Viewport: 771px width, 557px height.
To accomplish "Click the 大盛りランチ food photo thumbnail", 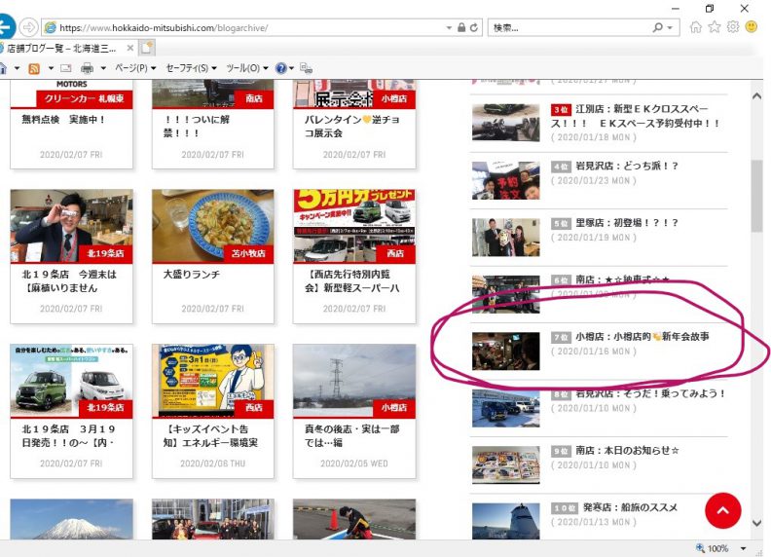I will (212, 226).
